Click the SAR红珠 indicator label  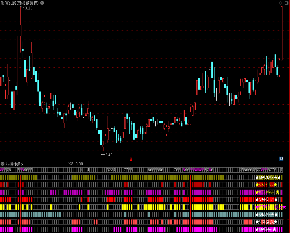[266, 200]
